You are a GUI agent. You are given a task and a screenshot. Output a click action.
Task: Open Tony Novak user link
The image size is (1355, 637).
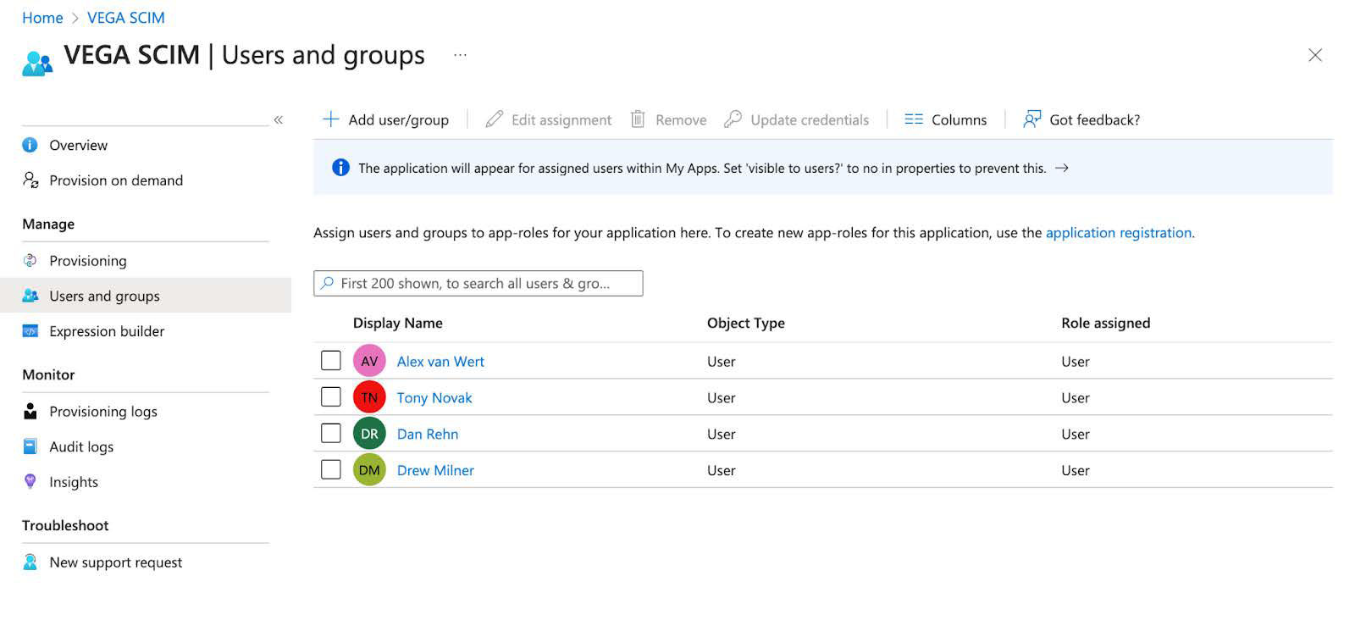[434, 398]
